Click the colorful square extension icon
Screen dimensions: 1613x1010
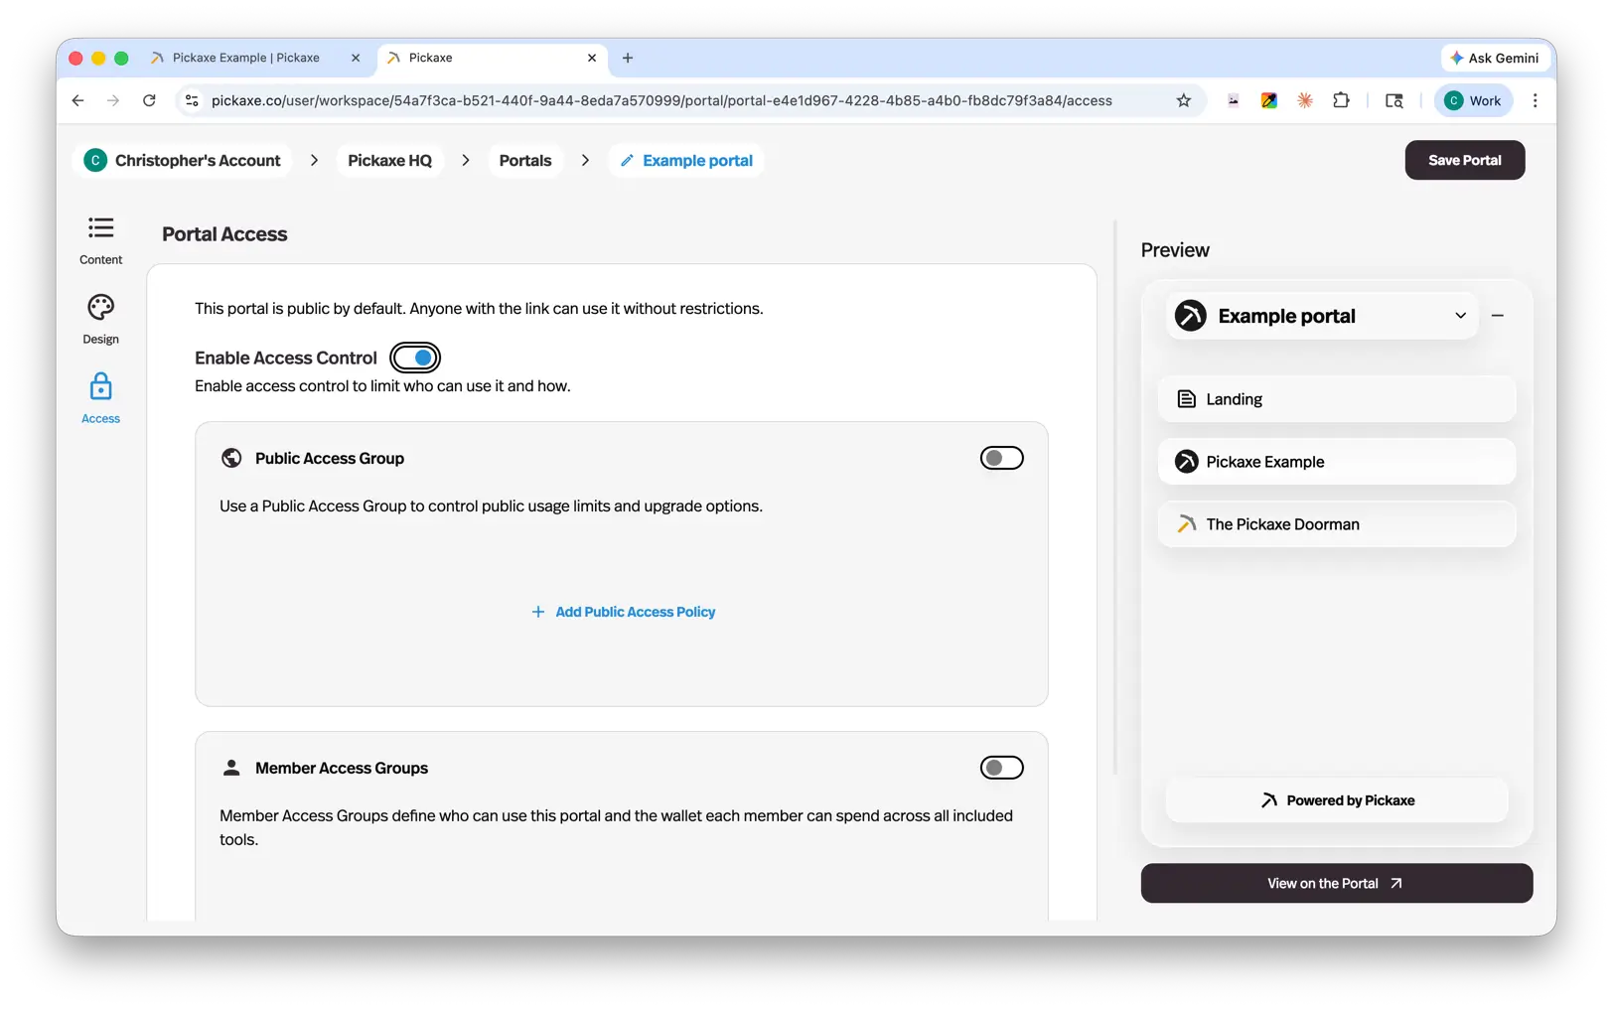click(x=1268, y=100)
